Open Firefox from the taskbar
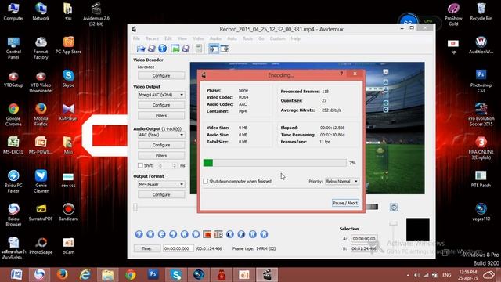 (x=63, y=275)
